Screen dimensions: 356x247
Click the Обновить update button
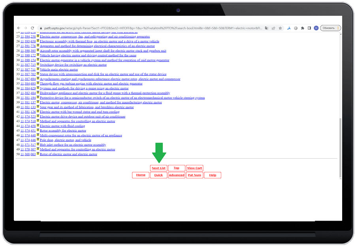[x=328, y=28]
